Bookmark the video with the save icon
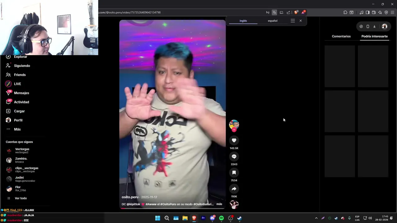 (234, 173)
